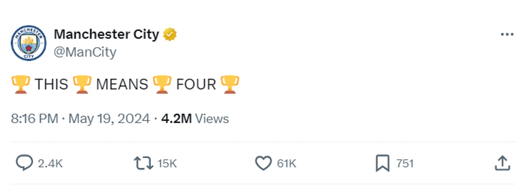Image resolution: width=528 pixels, height=190 pixels.
Task: Click the 751 bookmarks count
Action: tap(405, 164)
